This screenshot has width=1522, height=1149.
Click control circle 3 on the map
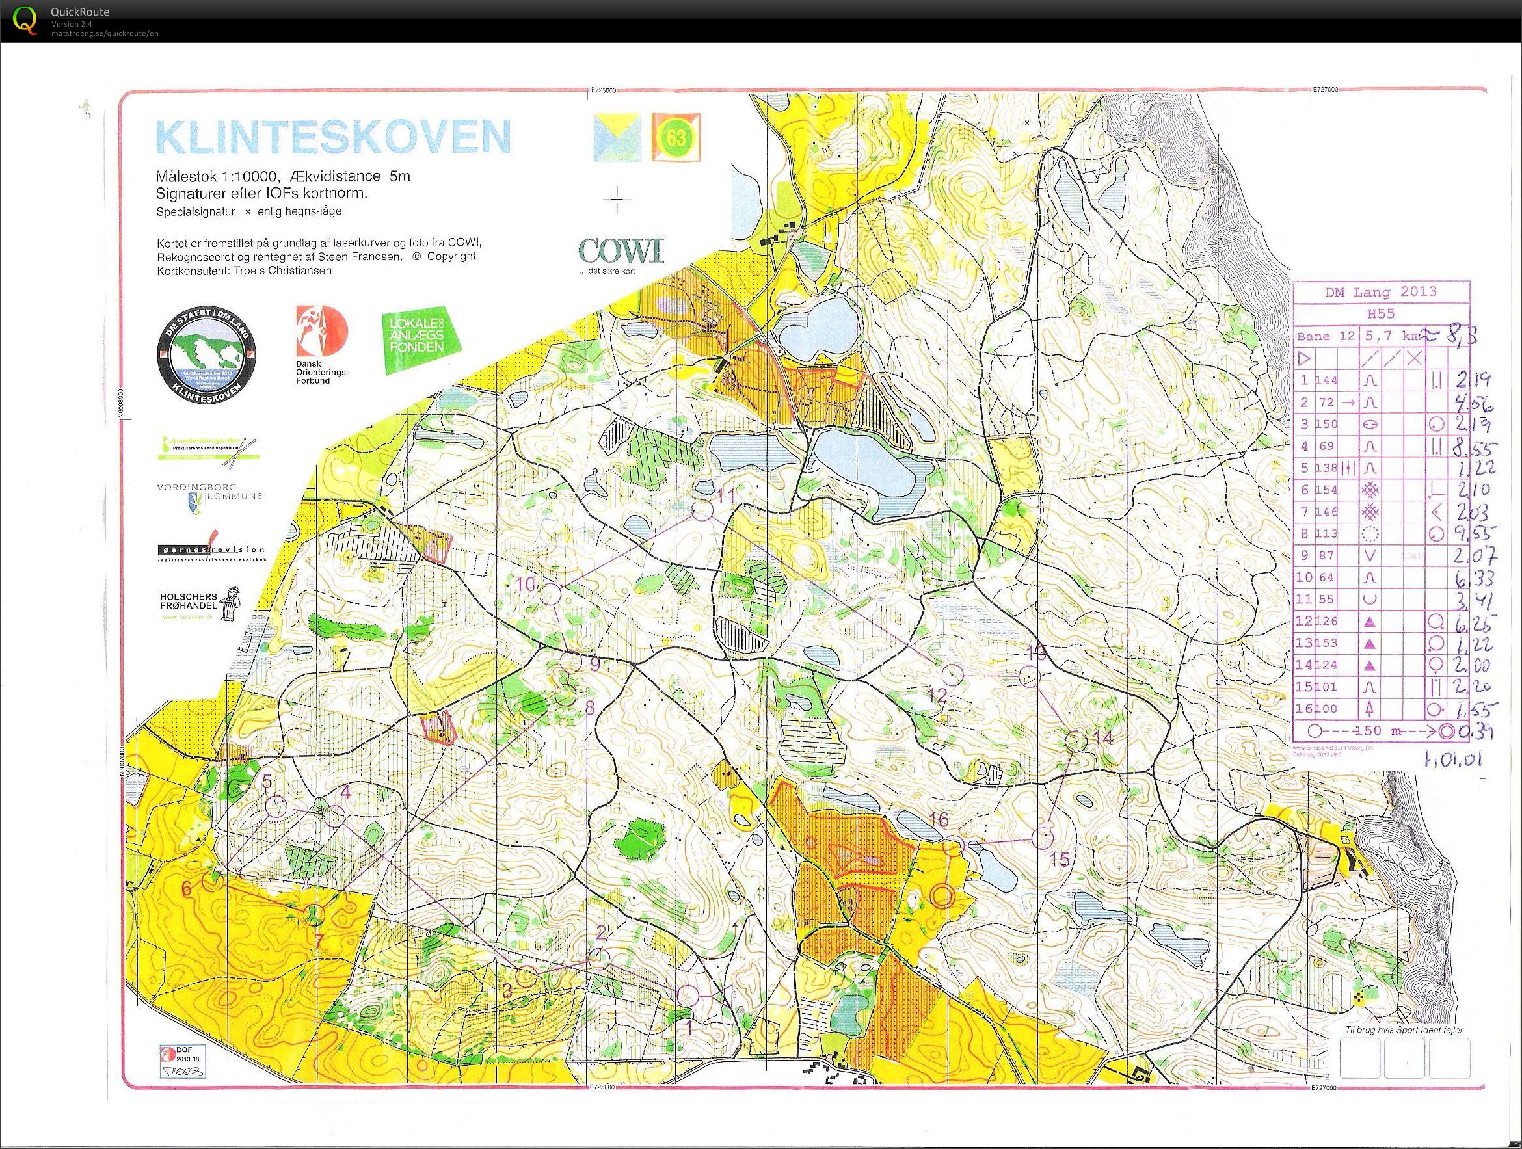tap(526, 976)
